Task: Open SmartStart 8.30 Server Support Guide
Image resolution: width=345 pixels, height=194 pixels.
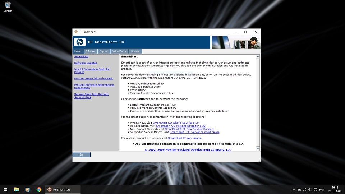Action: coord(194,132)
